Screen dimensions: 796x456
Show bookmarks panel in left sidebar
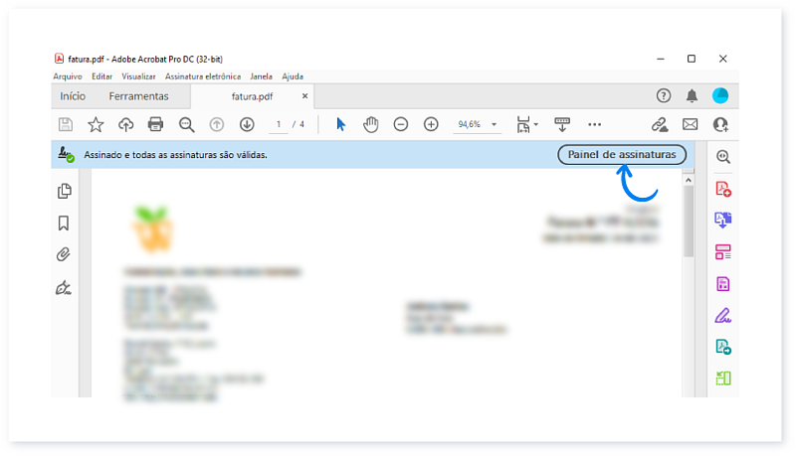pos(65,224)
